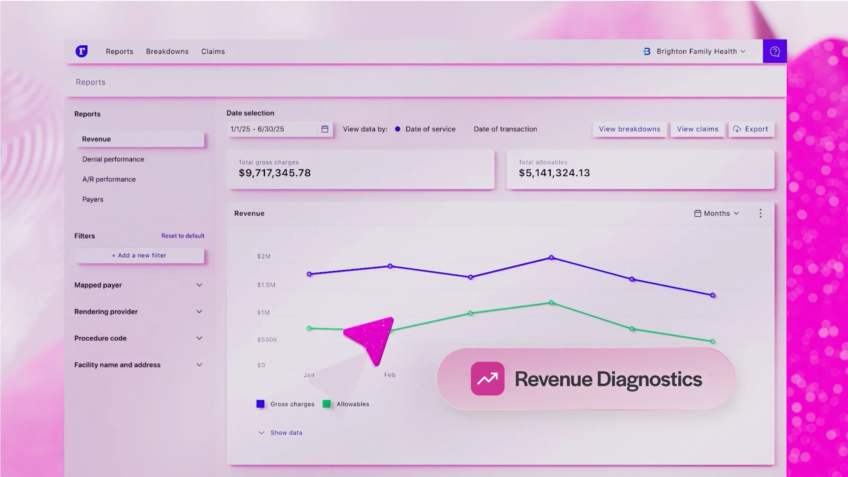Click the $5,141,324.13 value
Image resolution: width=848 pixels, height=477 pixels.
554,173
